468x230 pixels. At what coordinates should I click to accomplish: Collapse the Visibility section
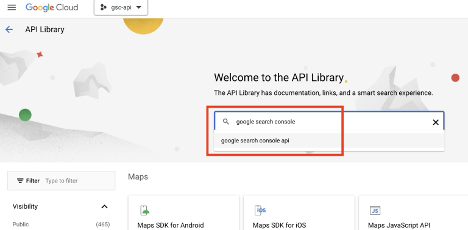point(104,206)
